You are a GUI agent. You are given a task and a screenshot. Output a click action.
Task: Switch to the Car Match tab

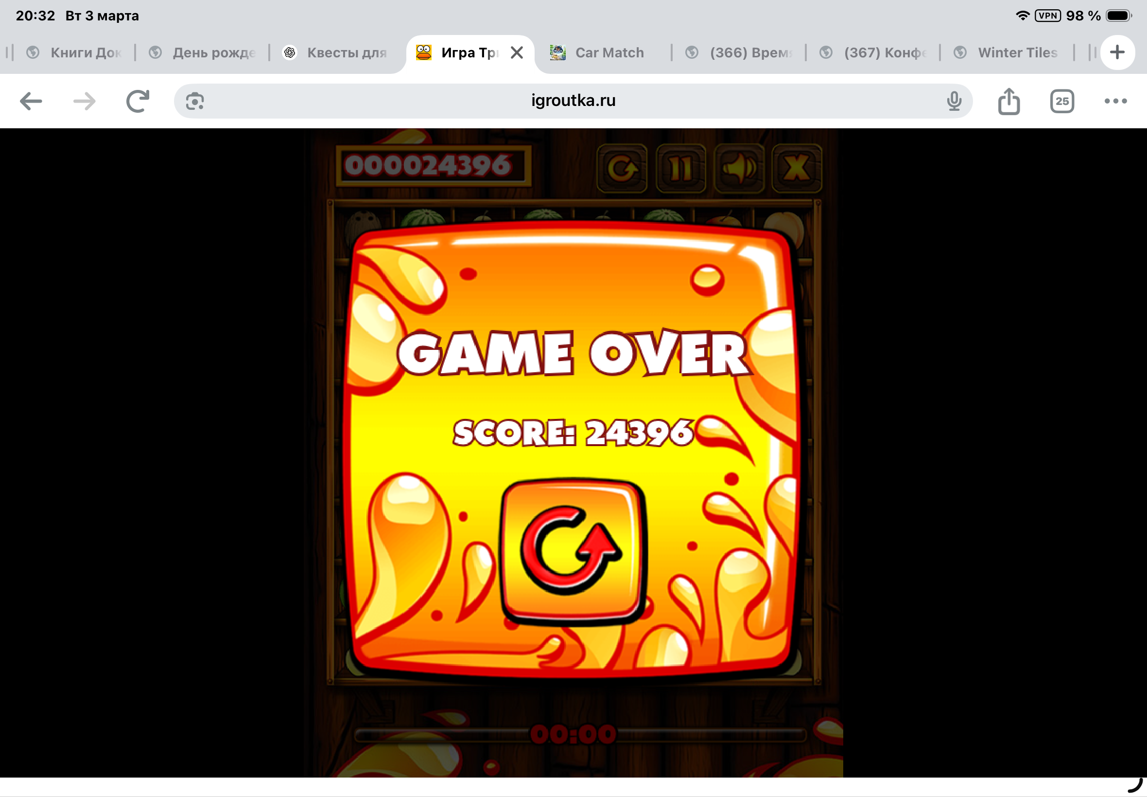[x=608, y=52]
